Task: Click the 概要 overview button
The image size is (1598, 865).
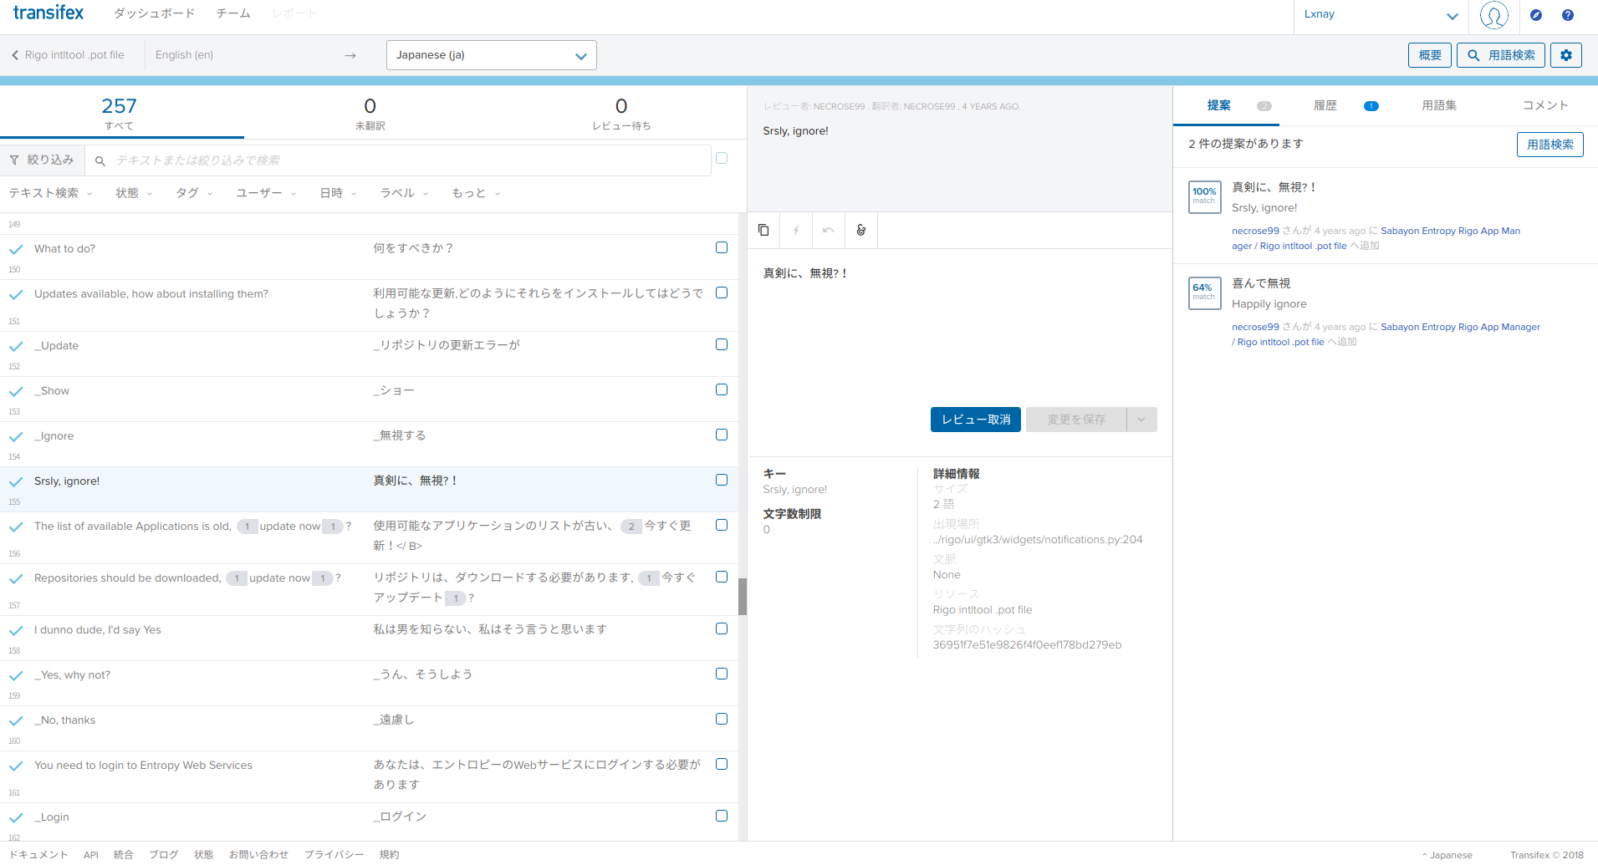Action: [1429, 55]
